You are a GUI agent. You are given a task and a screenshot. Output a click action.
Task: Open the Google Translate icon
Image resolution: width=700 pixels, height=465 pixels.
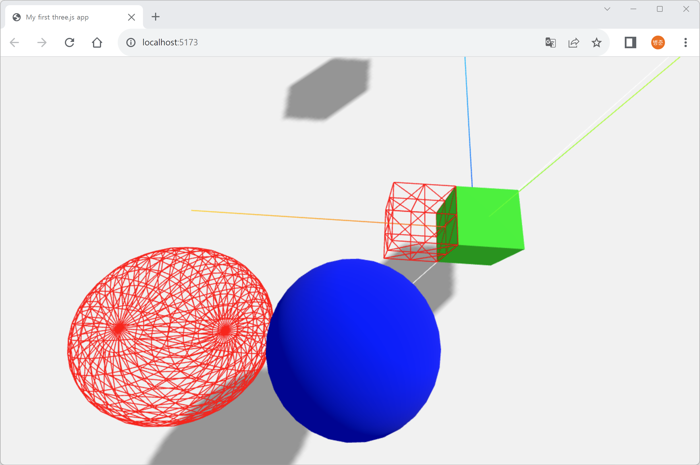(x=550, y=42)
